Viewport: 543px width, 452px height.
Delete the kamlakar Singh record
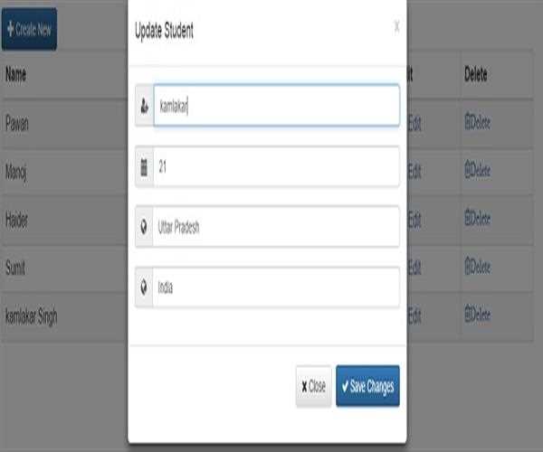[x=477, y=315]
